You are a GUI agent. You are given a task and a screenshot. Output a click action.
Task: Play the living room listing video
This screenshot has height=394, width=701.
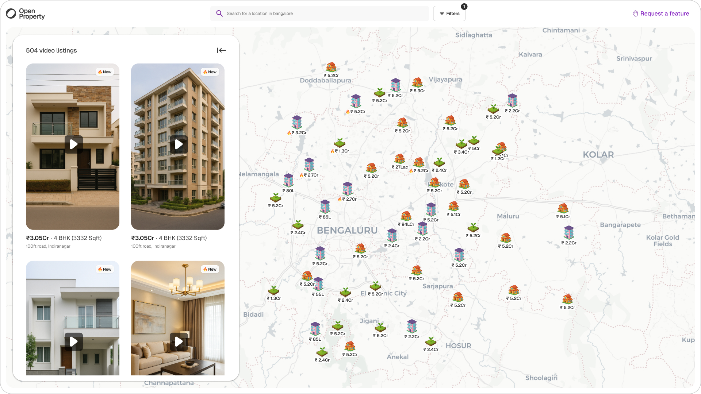pos(178,341)
